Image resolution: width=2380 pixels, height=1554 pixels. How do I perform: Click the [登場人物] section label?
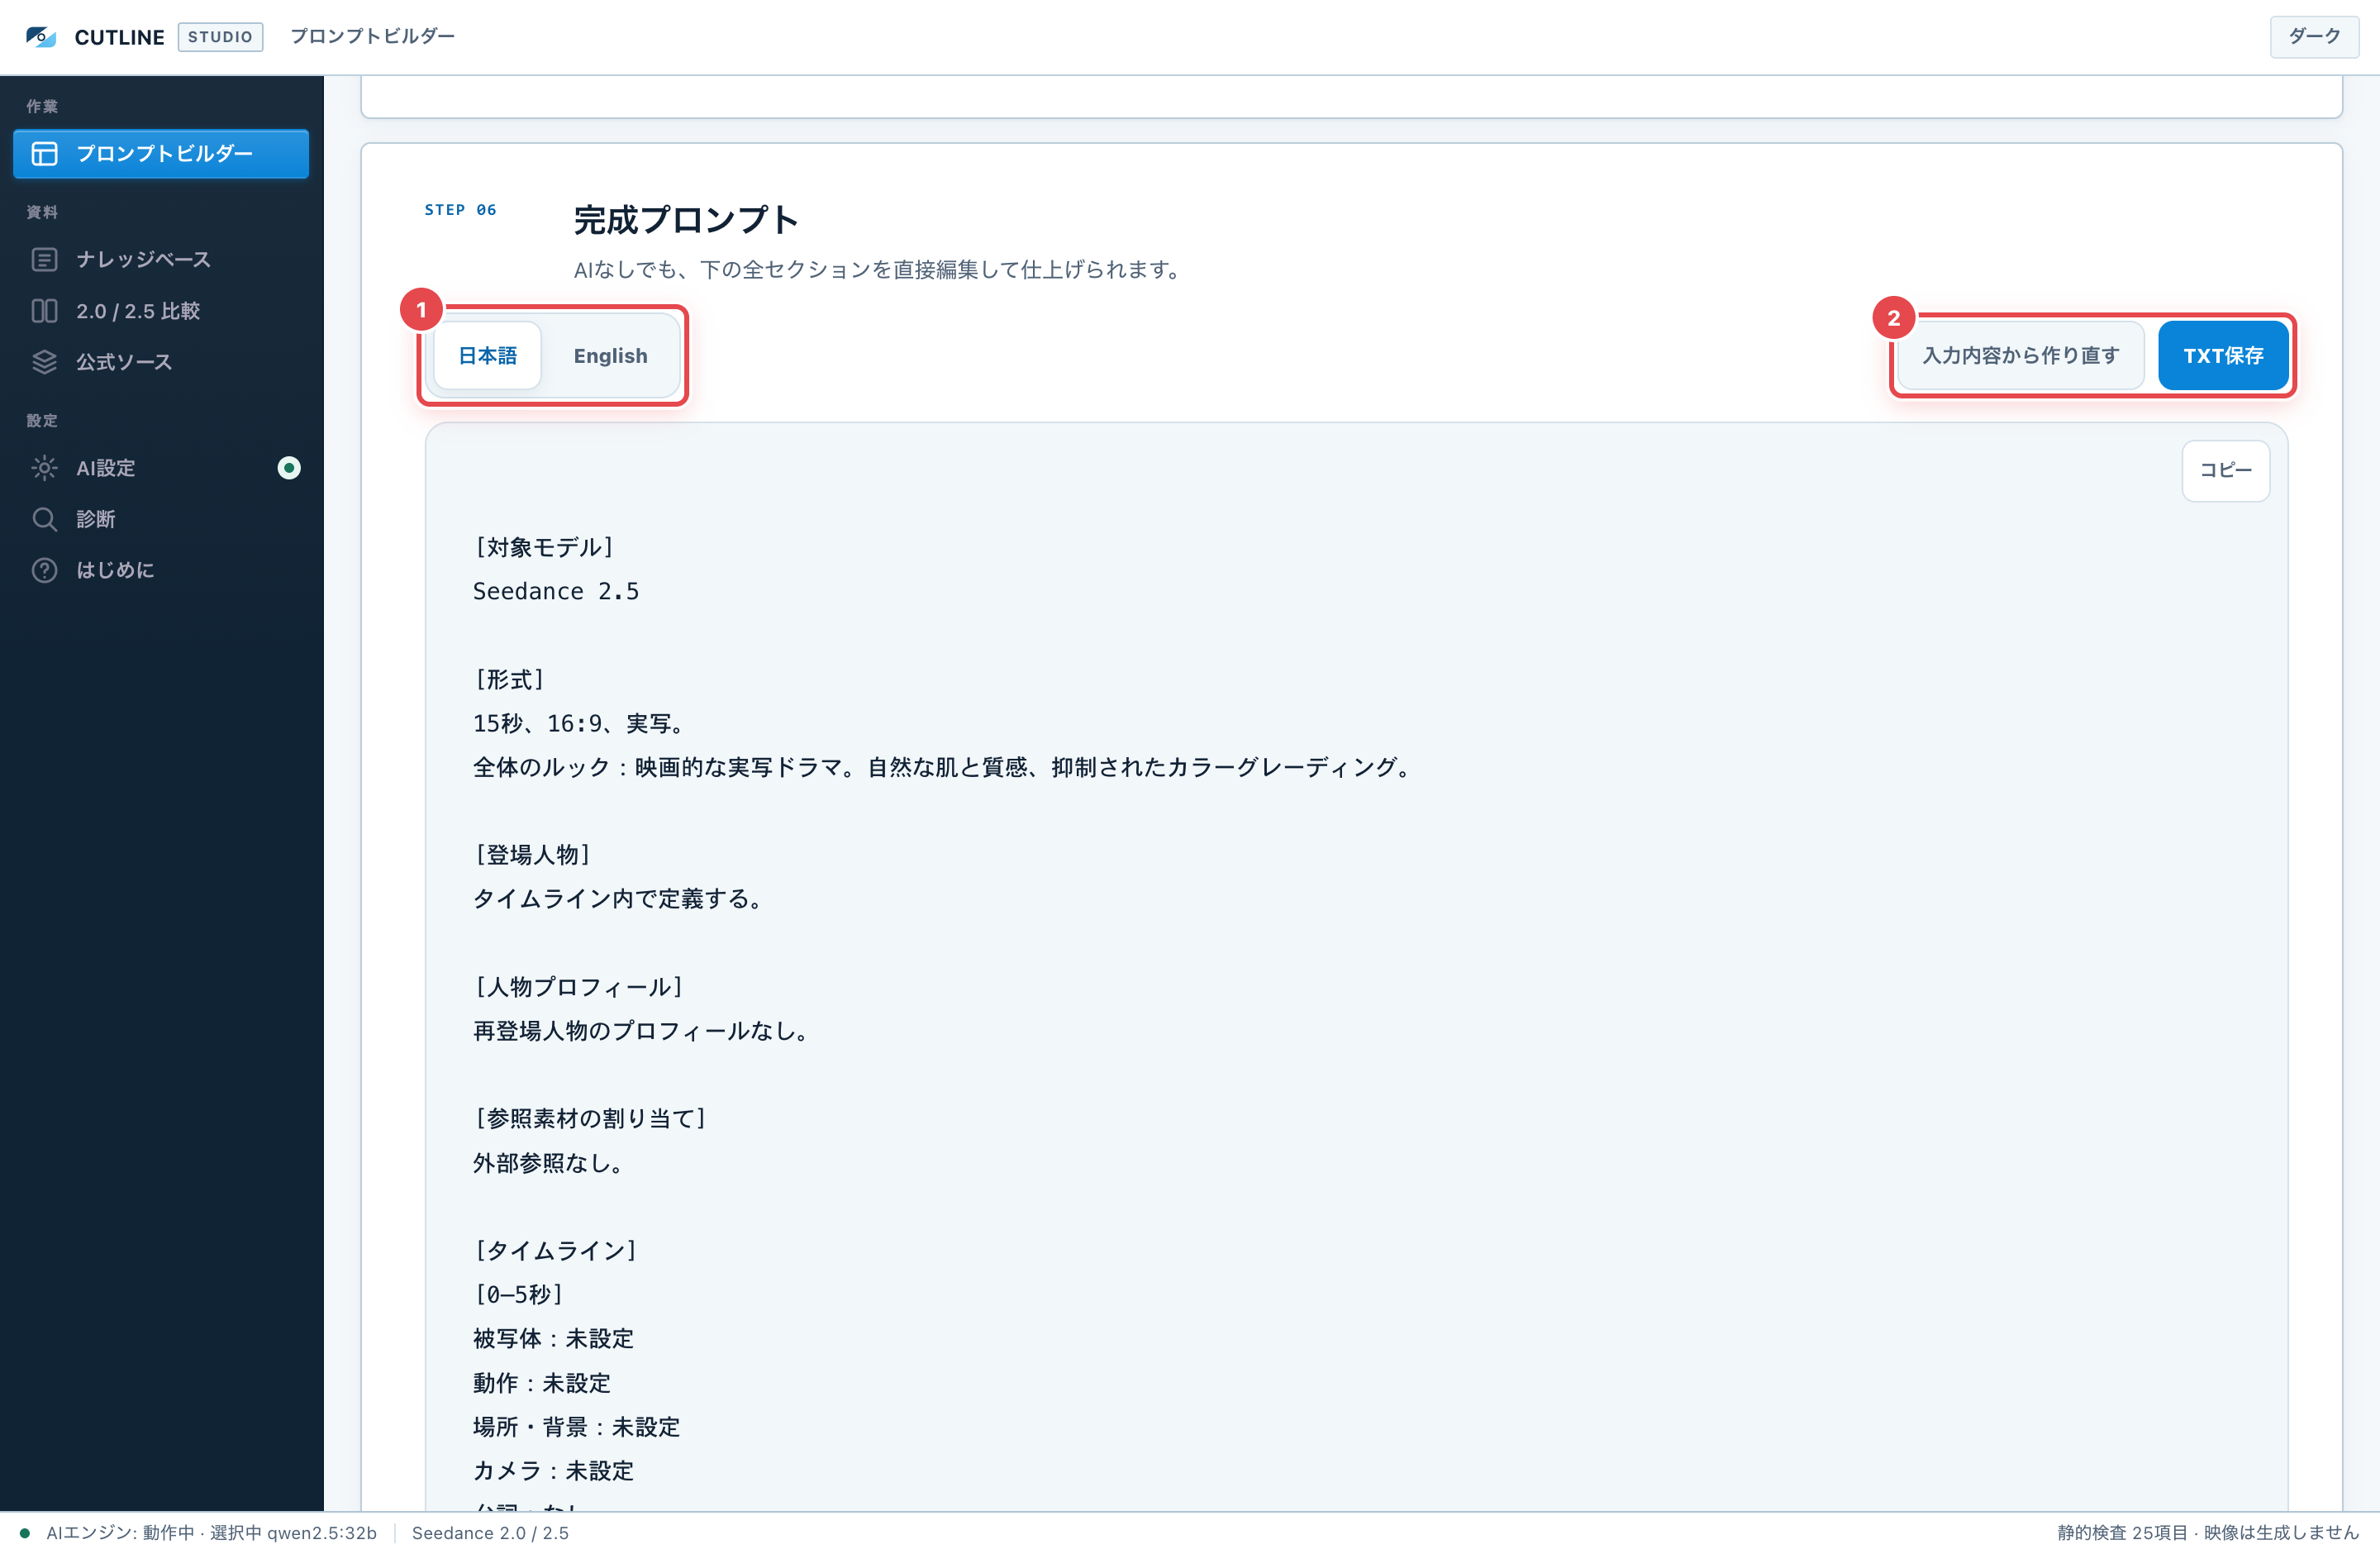pos(532,855)
